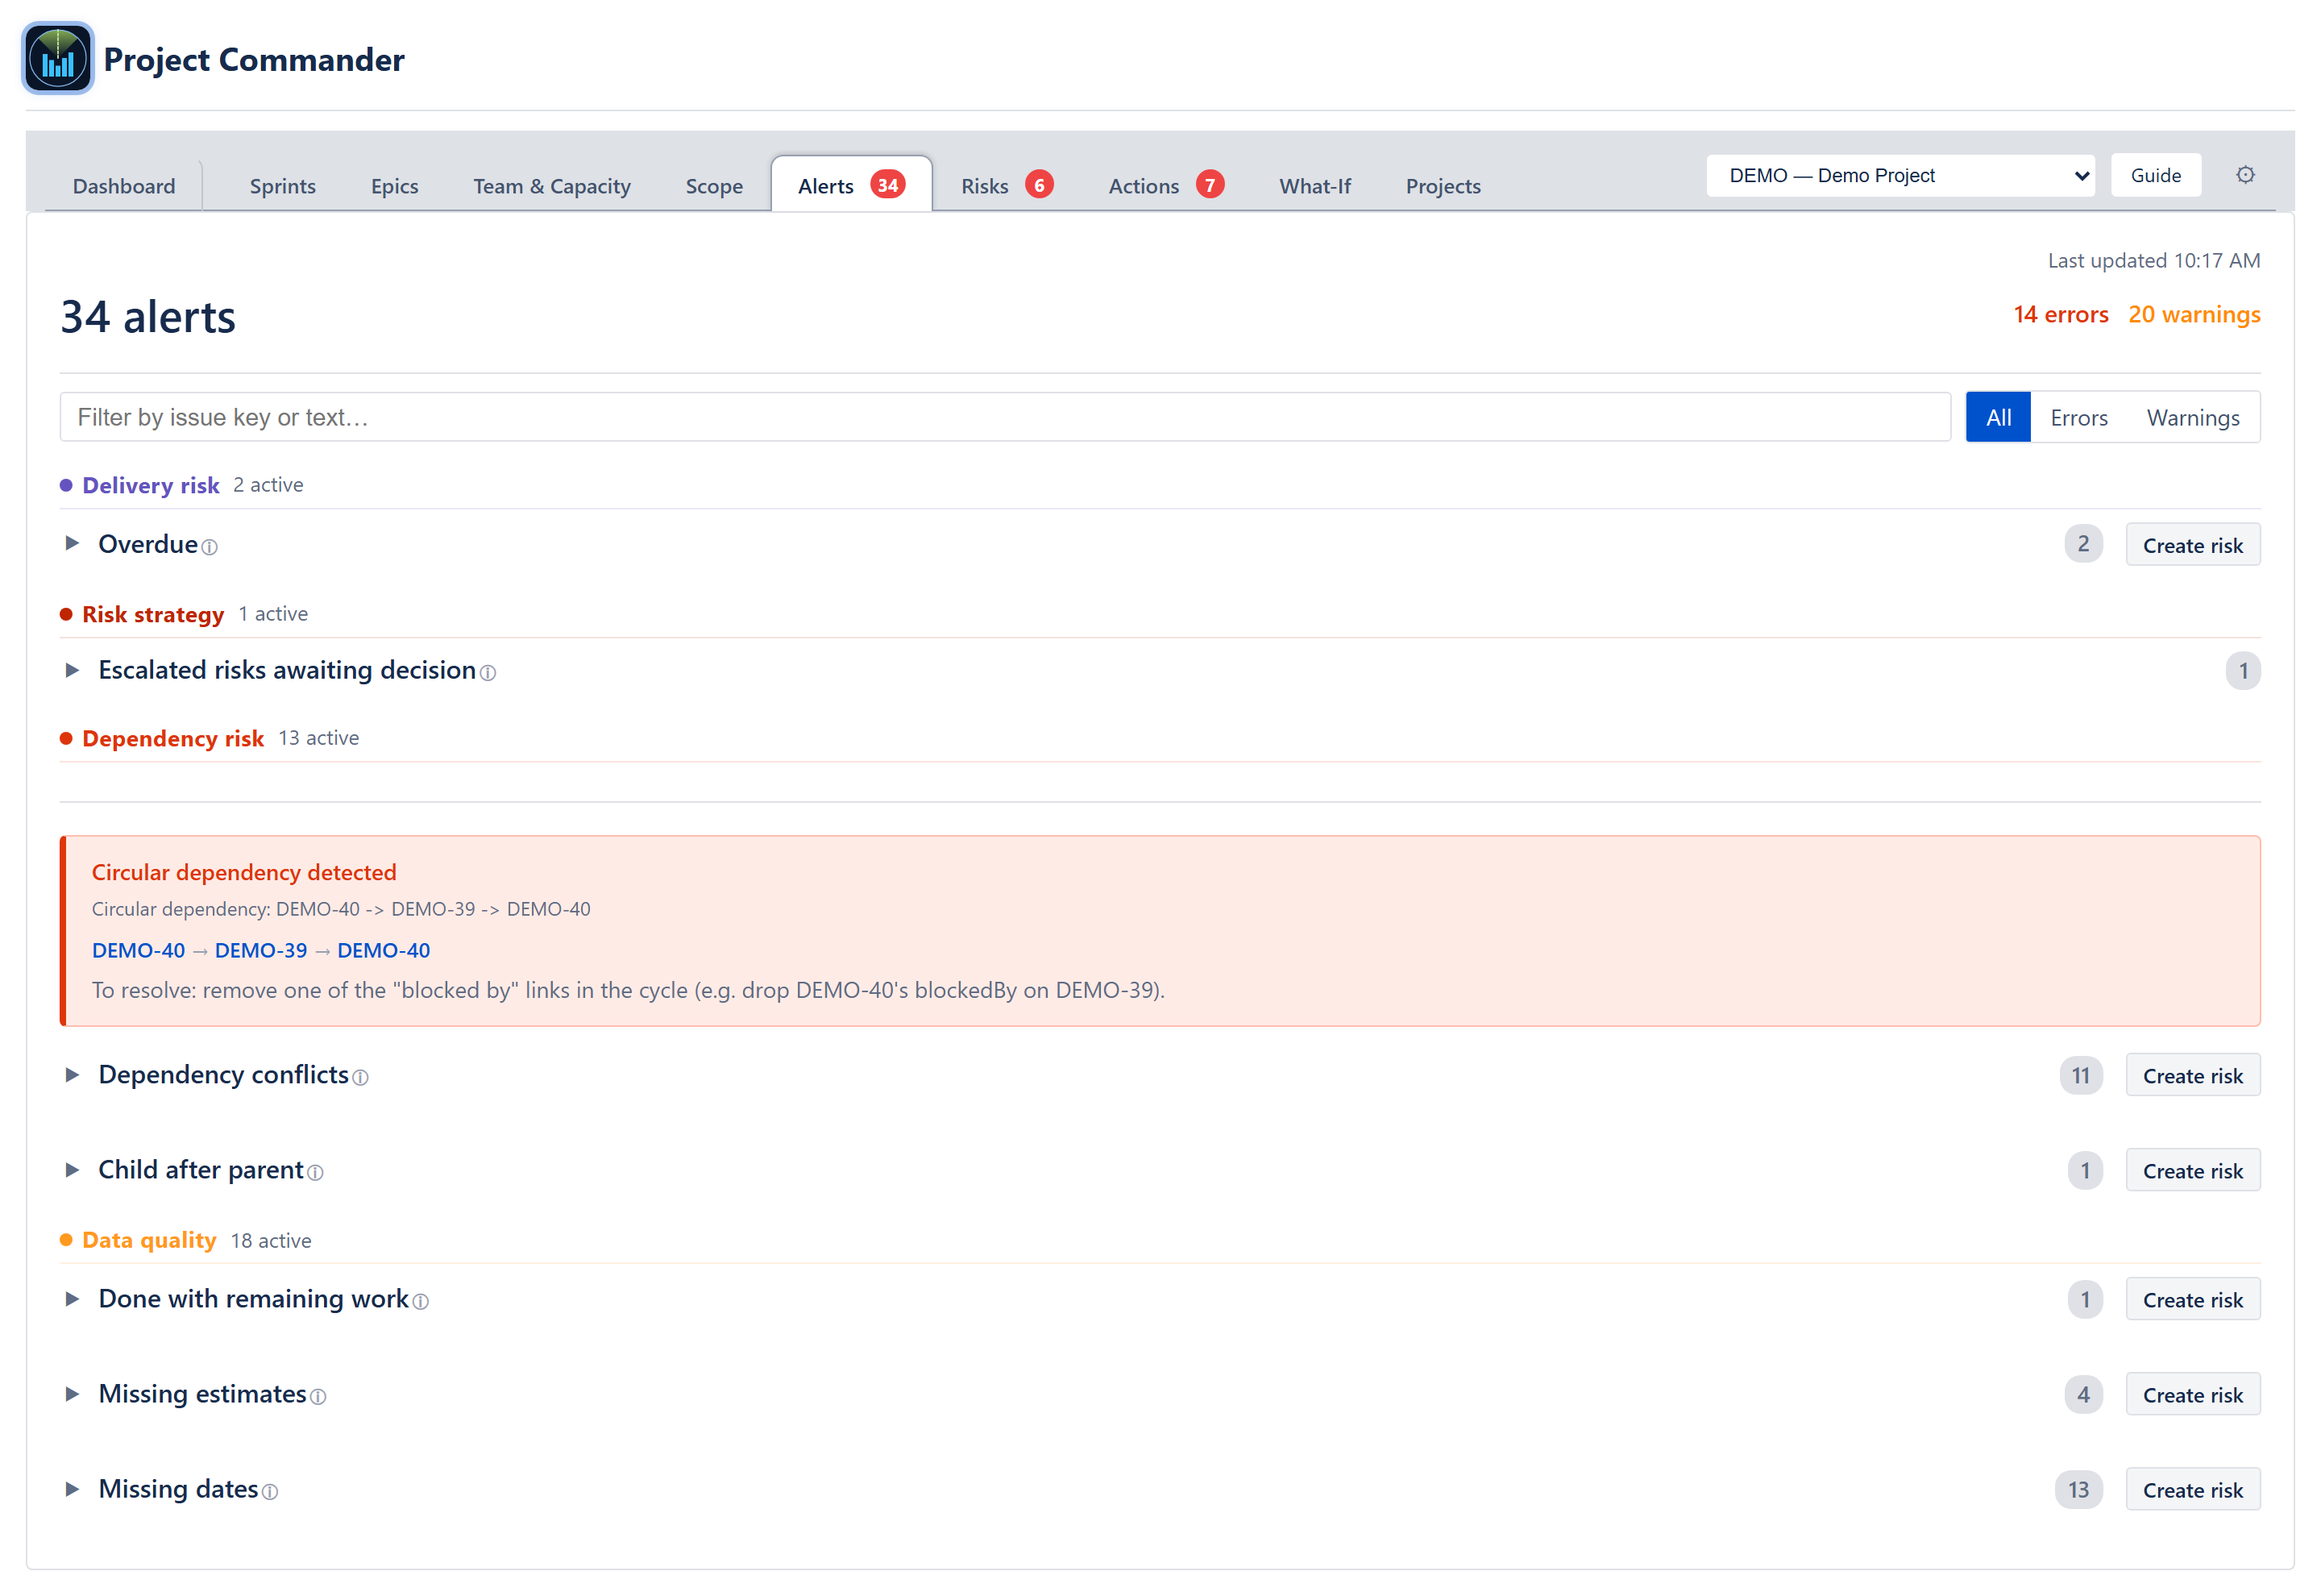
Task: Click the 14 errors count
Action: tap(2060, 314)
